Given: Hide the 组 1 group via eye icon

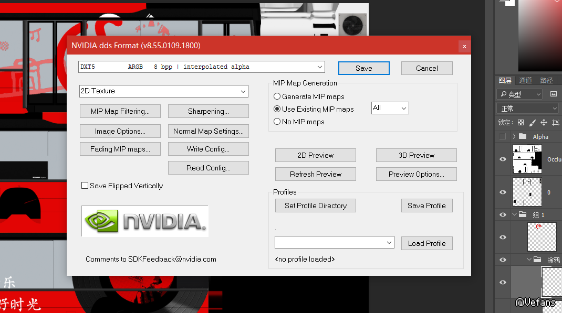Looking at the screenshot, I should (503, 214).
